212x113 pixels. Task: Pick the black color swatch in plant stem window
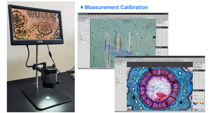(194, 103)
